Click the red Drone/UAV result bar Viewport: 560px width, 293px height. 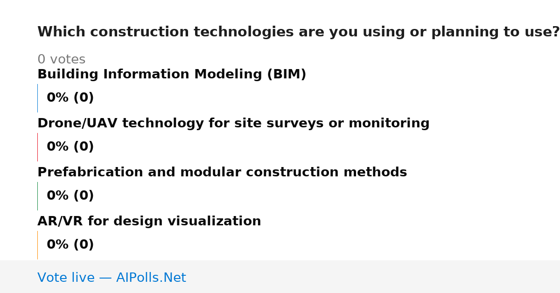(37, 147)
